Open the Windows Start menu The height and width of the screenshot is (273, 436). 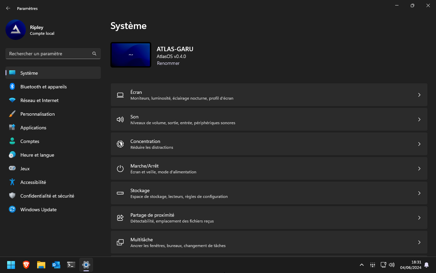[x=11, y=265]
